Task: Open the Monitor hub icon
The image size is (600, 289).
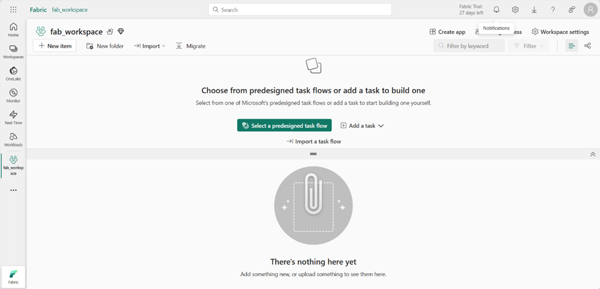Action: point(14,95)
